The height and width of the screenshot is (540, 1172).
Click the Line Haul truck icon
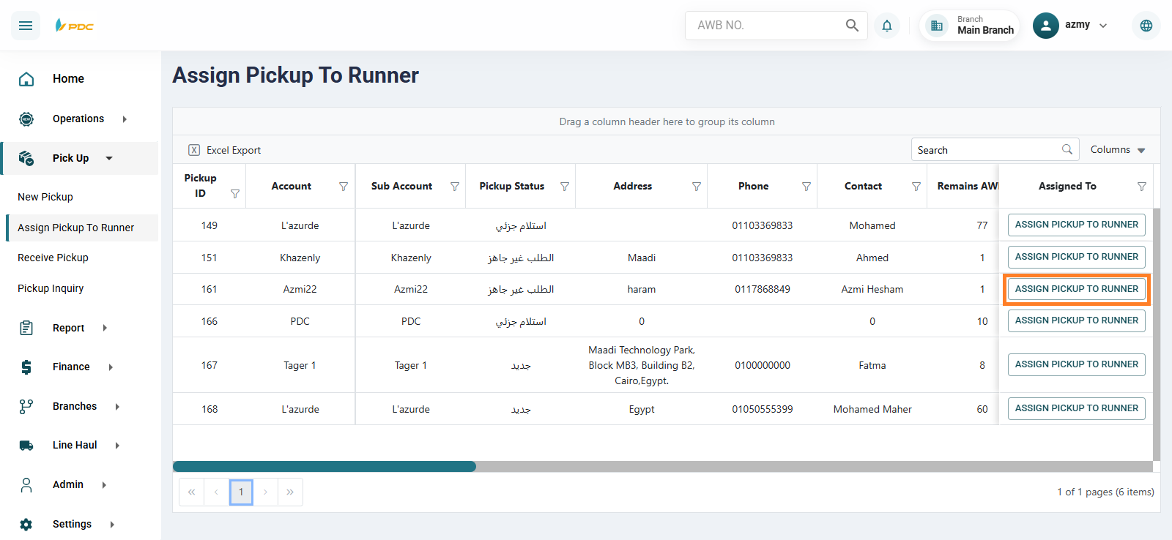[26, 446]
